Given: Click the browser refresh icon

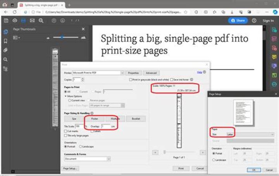Looking at the screenshot, I should [x=15, y=12].
